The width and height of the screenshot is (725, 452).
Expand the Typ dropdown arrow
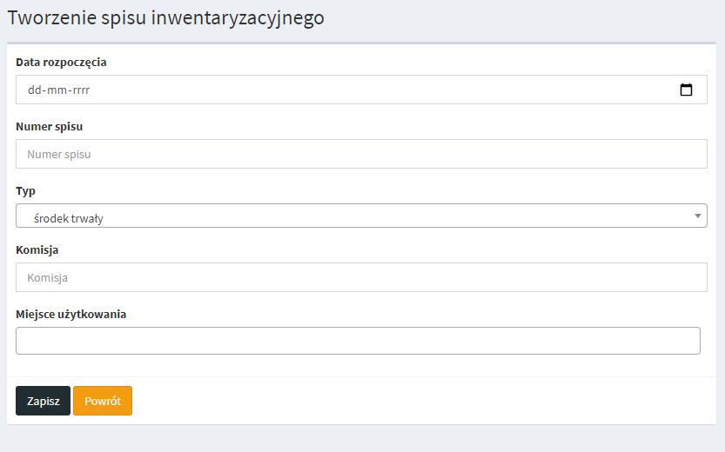click(698, 216)
